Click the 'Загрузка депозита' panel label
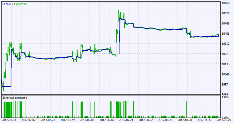The width and height of the screenshot is (234, 123). point(15,98)
